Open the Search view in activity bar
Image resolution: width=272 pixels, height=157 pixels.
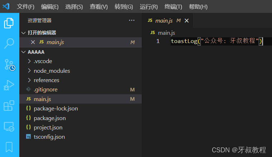(9, 43)
